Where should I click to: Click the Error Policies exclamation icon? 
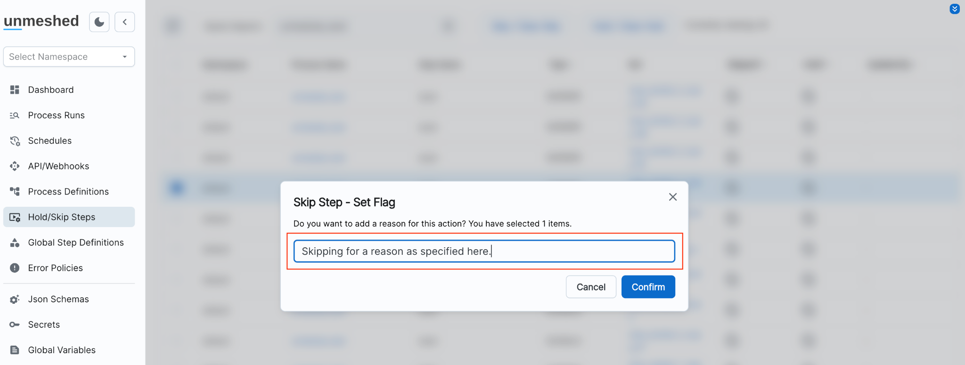coord(15,268)
